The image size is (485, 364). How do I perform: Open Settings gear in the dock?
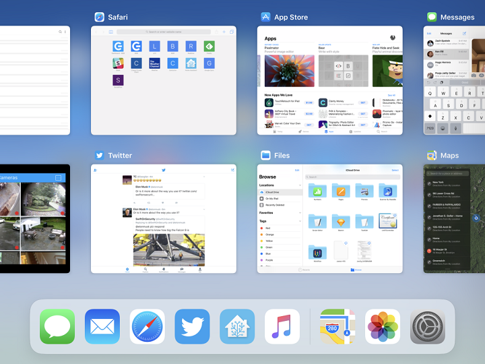coord(428,326)
